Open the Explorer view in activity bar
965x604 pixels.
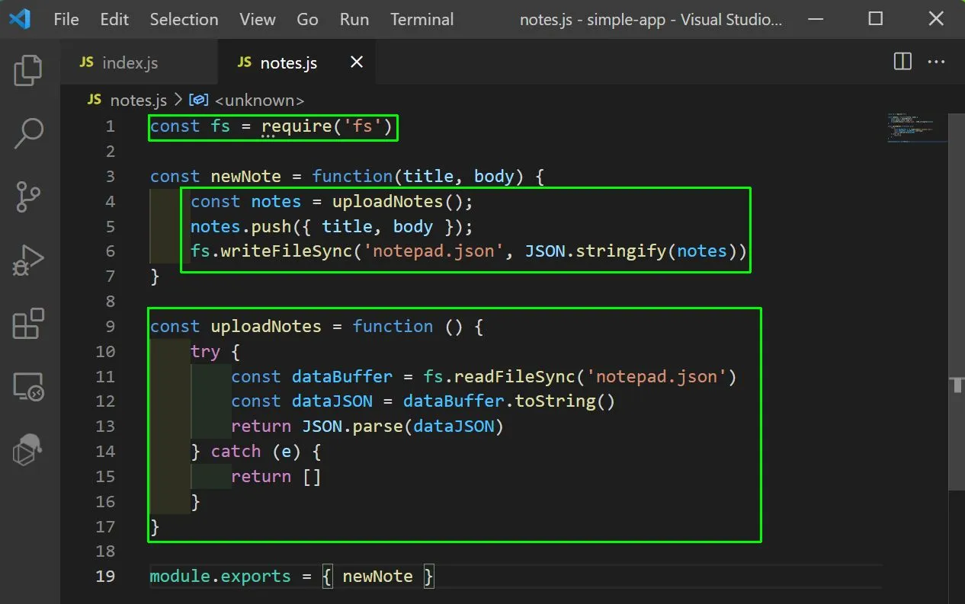point(28,70)
